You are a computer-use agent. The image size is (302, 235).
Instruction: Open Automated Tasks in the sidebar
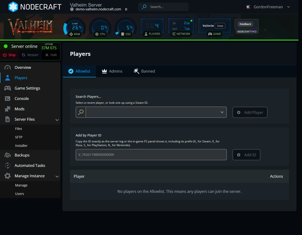coord(30,165)
